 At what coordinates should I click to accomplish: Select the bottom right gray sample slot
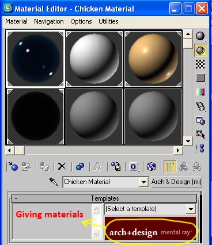pos(153,116)
